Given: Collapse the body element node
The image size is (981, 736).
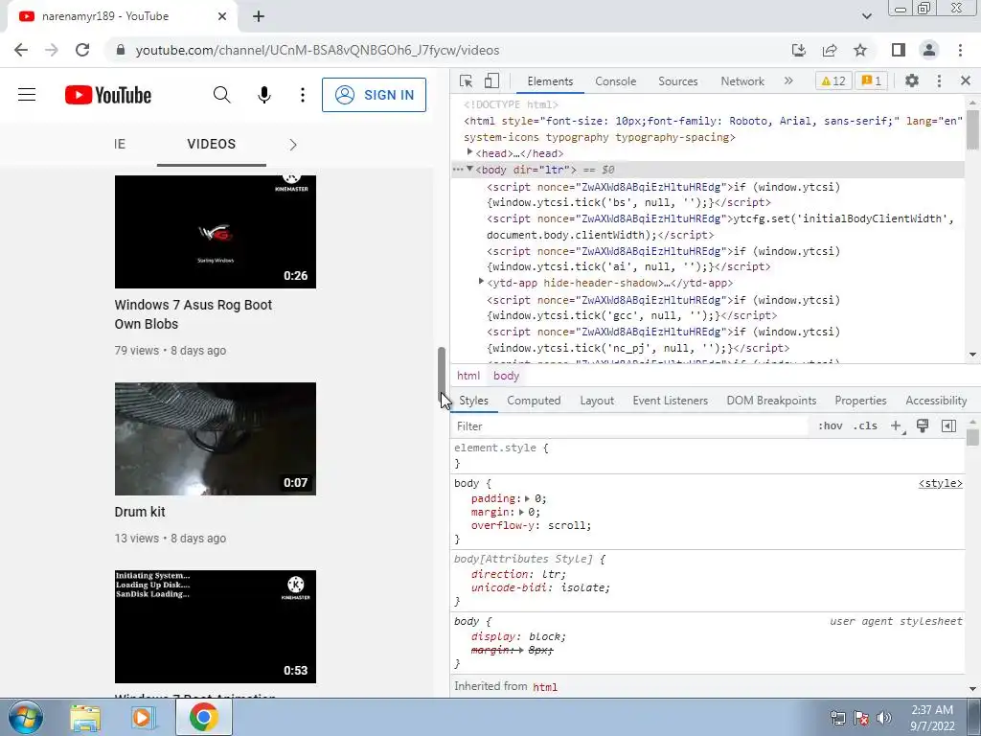Looking at the screenshot, I should 469,169.
